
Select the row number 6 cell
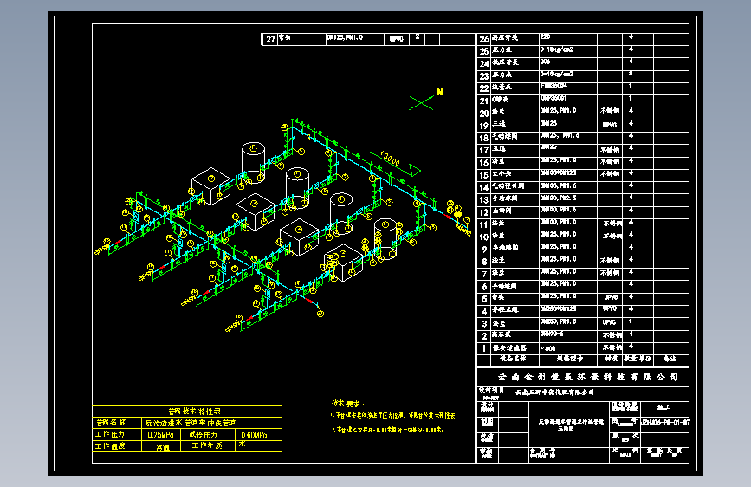coord(484,287)
